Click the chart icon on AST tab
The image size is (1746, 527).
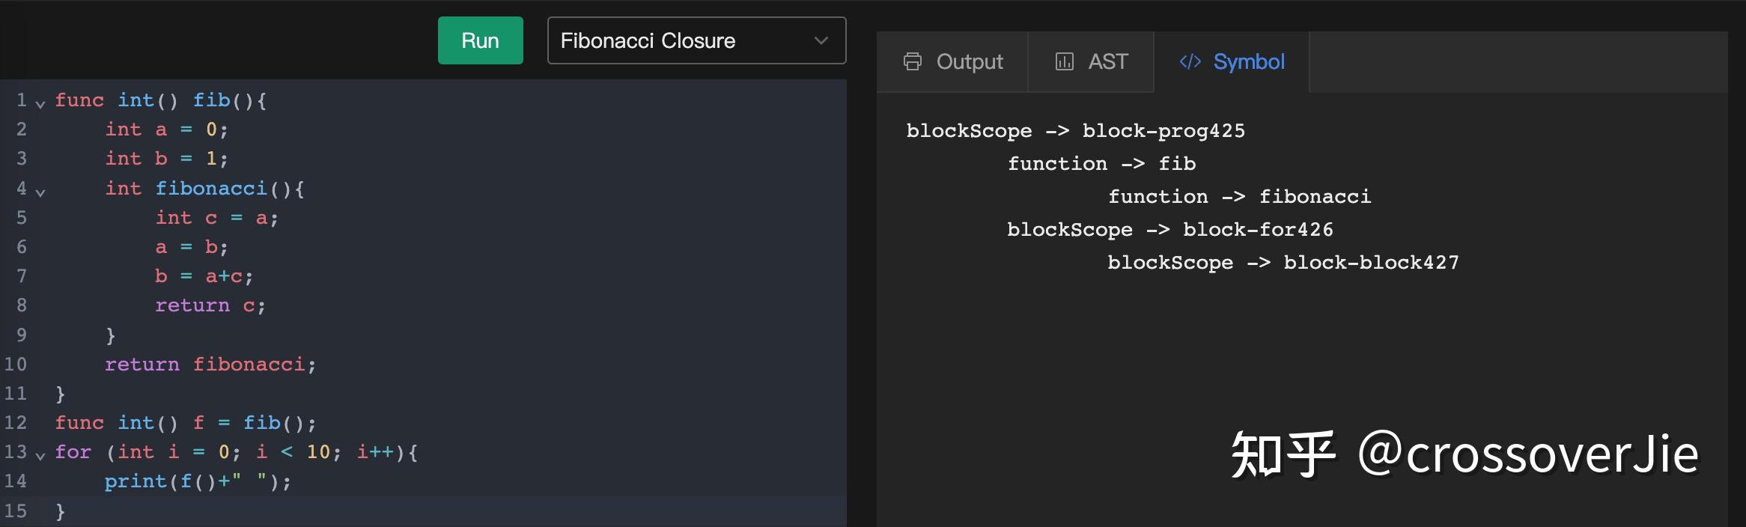[x=1064, y=61]
